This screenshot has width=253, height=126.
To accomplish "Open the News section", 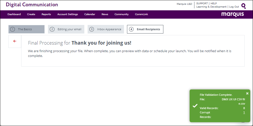I will (x=105, y=14).
